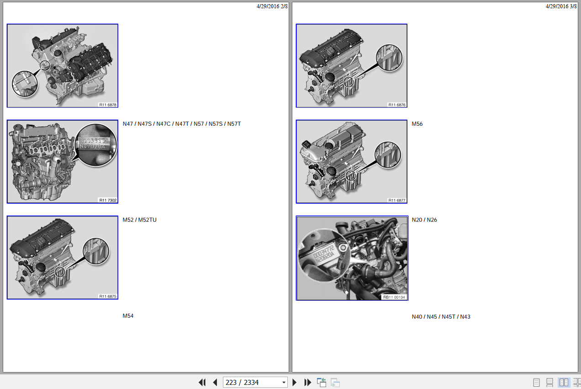Image resolution: width=581 pixels, height=389 pixels.
Task: Go to the next page
Action: tap(295, 383)
